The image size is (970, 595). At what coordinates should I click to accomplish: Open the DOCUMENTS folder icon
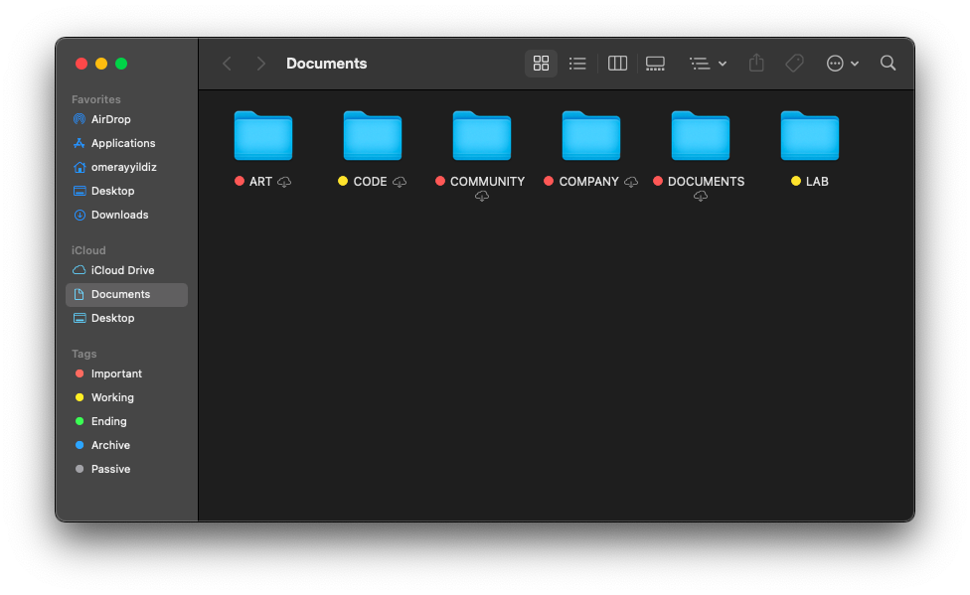tap(701, 135)
